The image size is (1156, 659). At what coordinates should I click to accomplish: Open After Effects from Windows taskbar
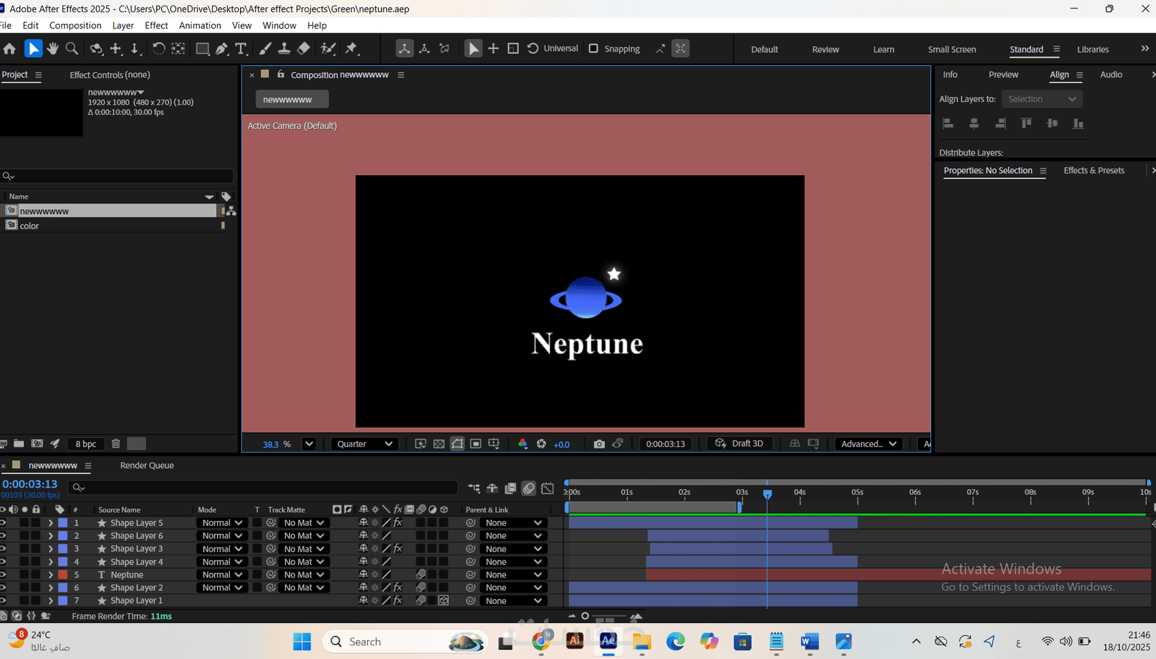[608, 641]
